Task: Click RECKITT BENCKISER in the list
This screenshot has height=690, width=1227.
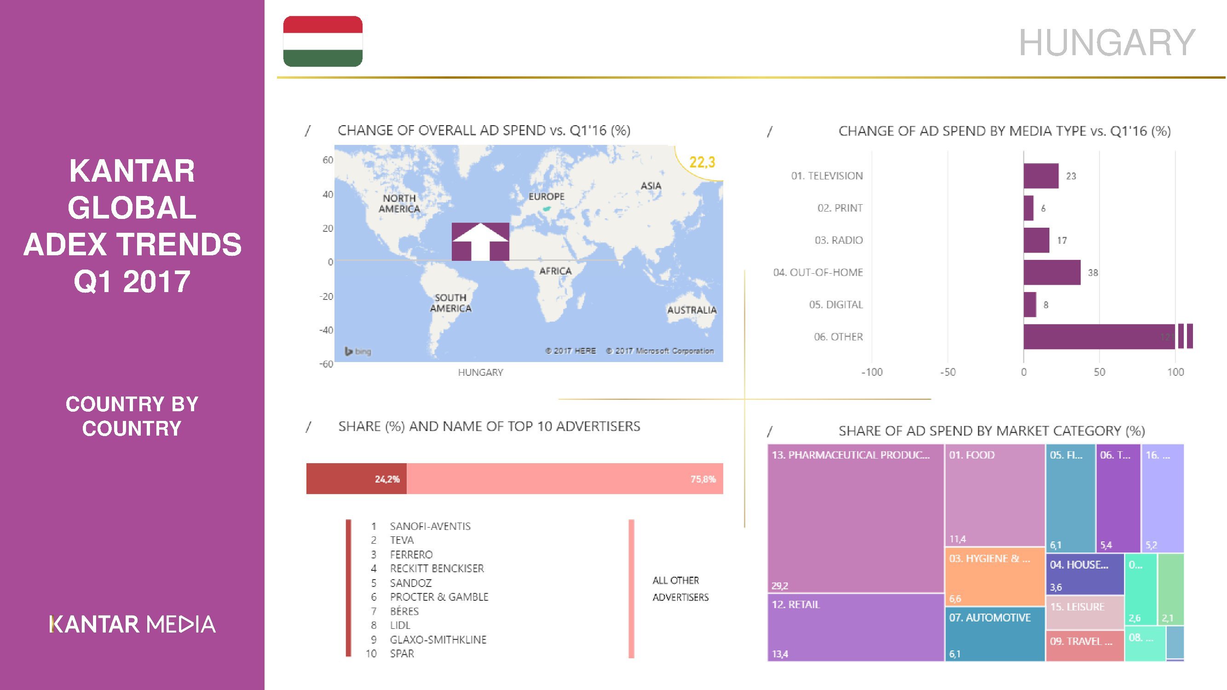Action: pos(437,568)
